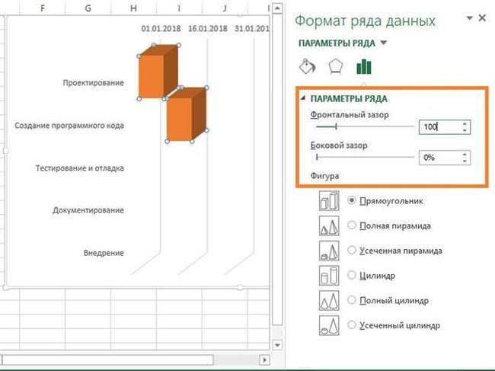Click the Фигура label

pos(324,176)
